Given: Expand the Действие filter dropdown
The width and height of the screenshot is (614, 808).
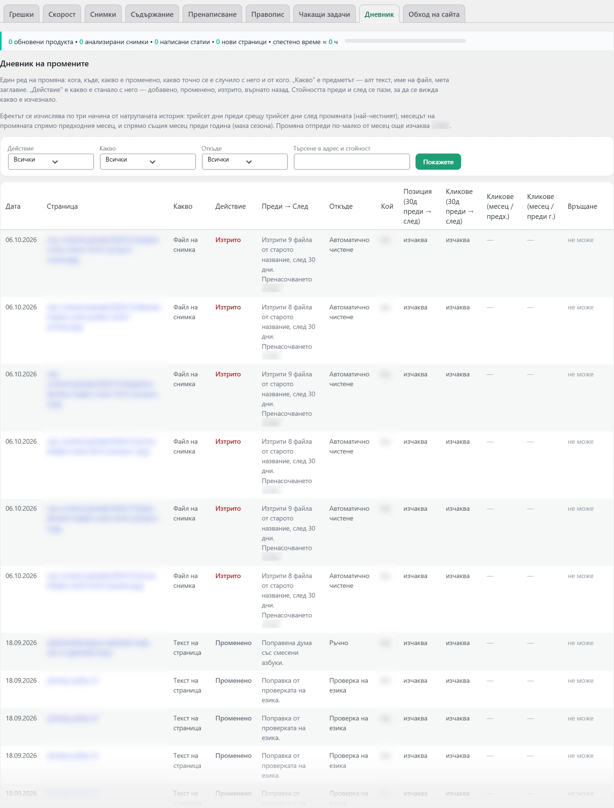Looking at the screenshot, I should (51, 162).
